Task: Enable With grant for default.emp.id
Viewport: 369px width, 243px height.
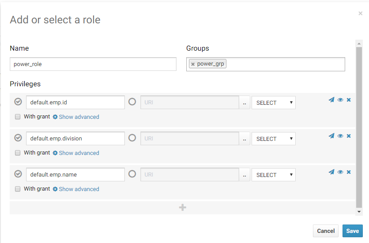Action: tap(18, 117)
